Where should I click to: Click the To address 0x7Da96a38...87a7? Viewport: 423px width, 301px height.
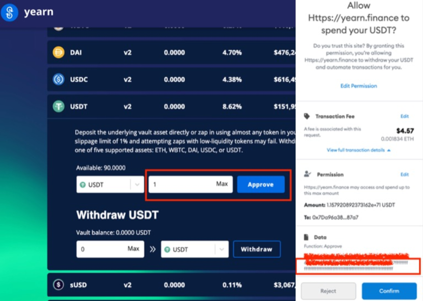click(331, 217)
